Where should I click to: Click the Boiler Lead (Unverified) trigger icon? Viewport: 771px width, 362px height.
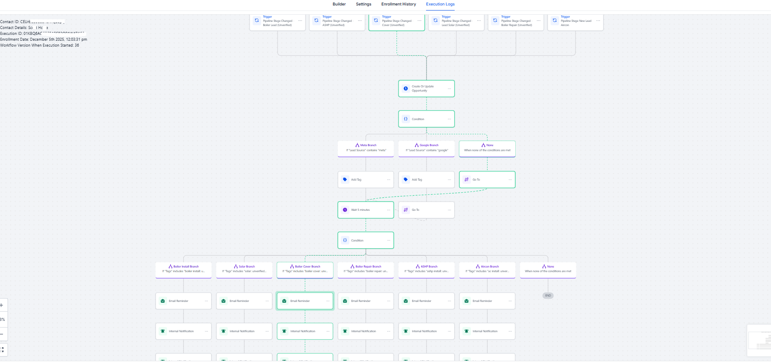click(x=257, y=21)
